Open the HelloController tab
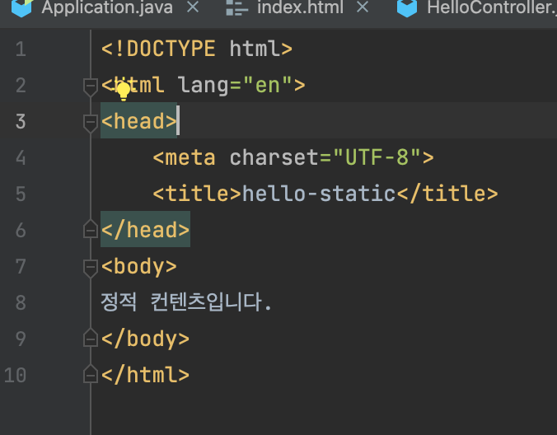557x435 pixels. (x=492, y=7)
